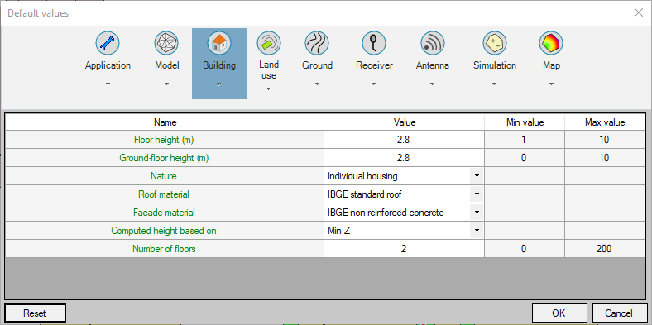Expand the arrow under Building
Screen dimensions: 652x325
coord(219,84)
